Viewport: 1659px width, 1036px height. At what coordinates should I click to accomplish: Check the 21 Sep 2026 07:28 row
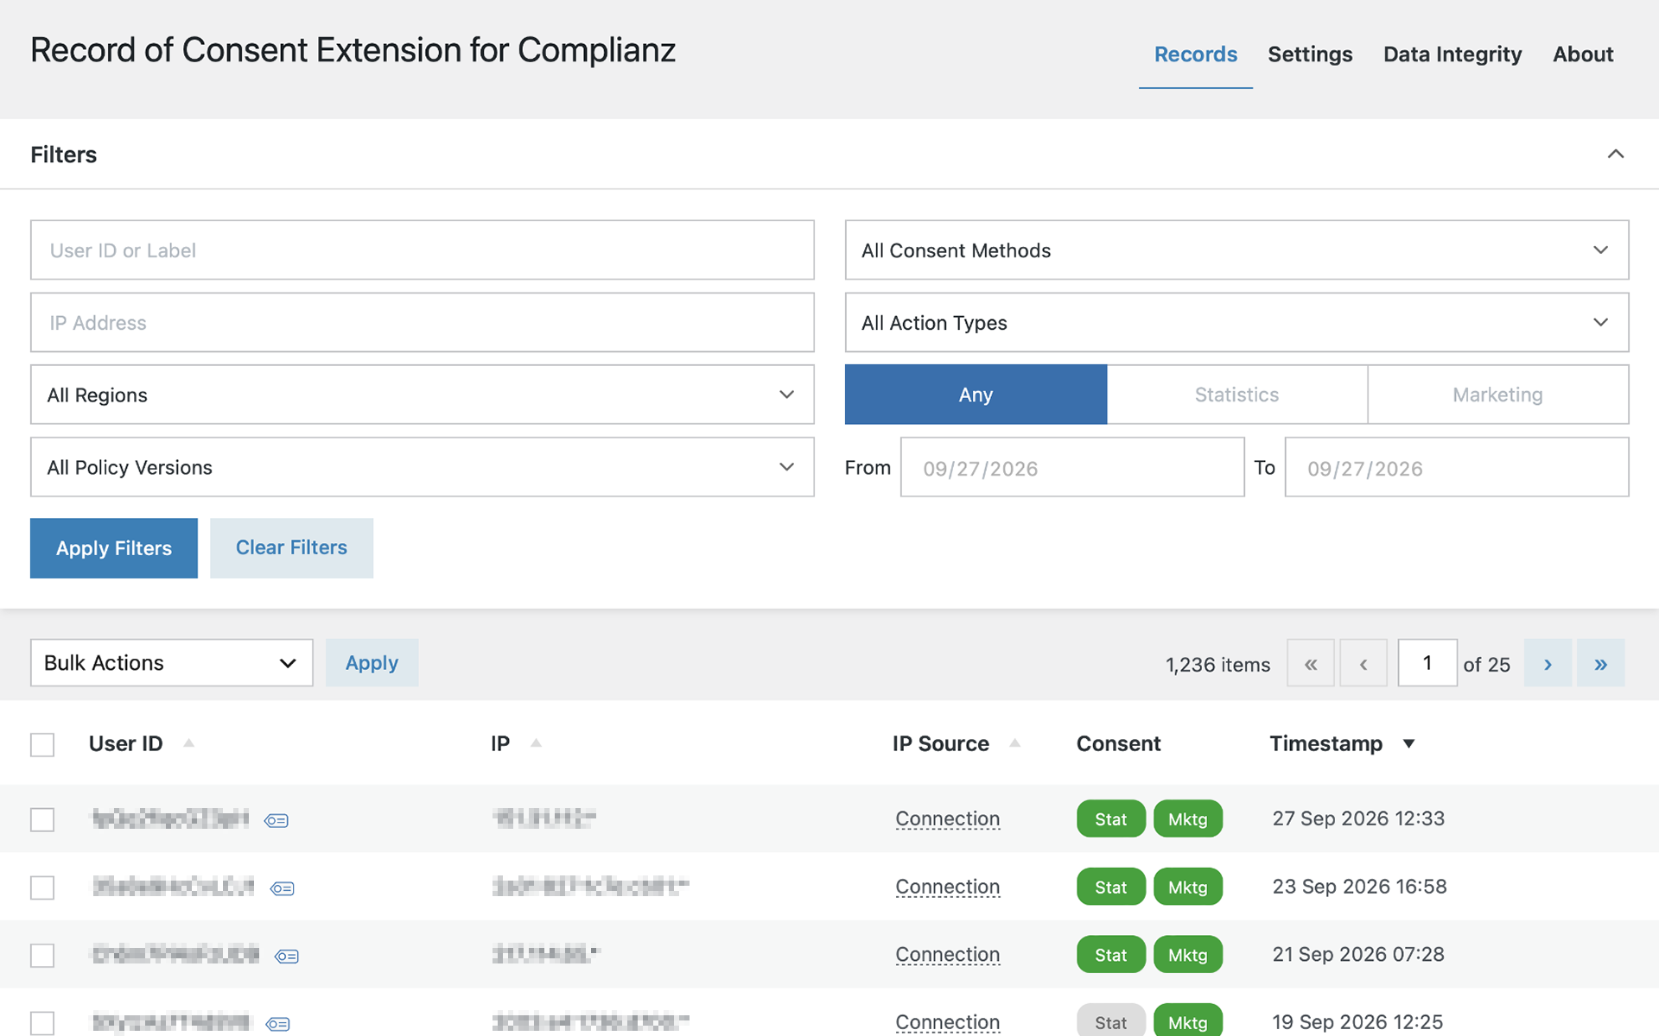click(42, 955)
